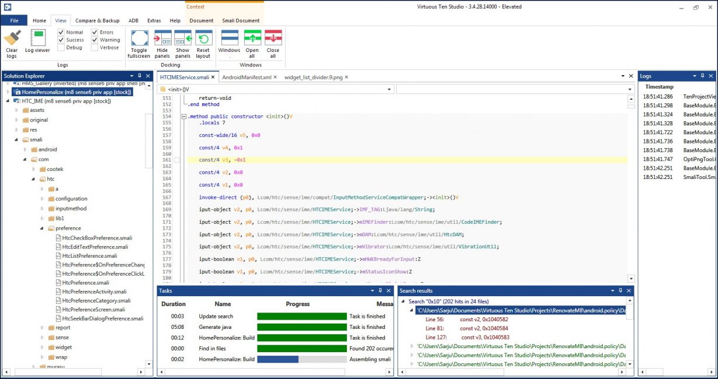Click the Search results vertical scrollbar
The height and width of the screenshot is (379, 718).
point(629,332)
